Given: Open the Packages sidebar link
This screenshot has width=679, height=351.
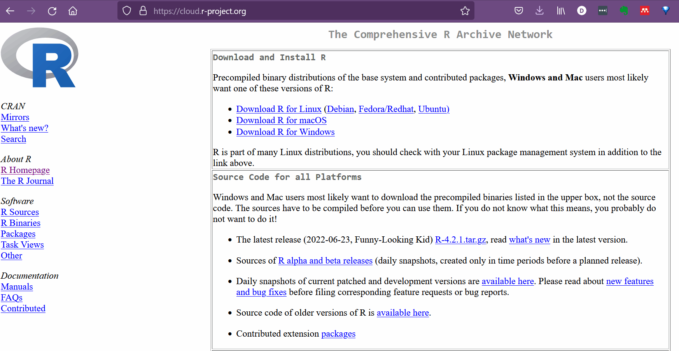Looking at the screenshot, I should click(18, 234).
